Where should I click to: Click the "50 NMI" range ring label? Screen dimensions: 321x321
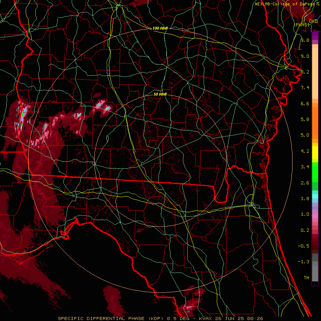point(160,94)
